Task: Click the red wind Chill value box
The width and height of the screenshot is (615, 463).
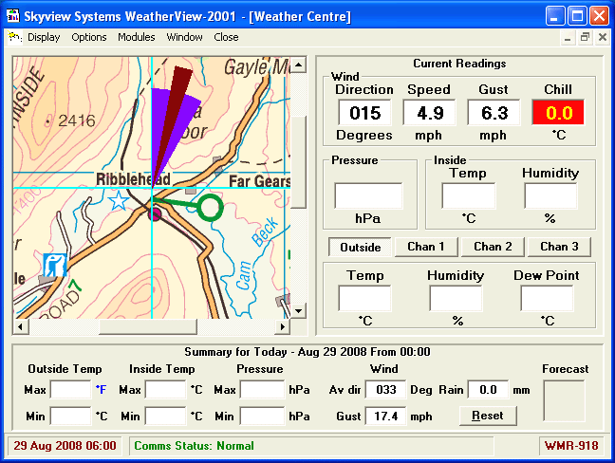Action: tap(558, 113)
